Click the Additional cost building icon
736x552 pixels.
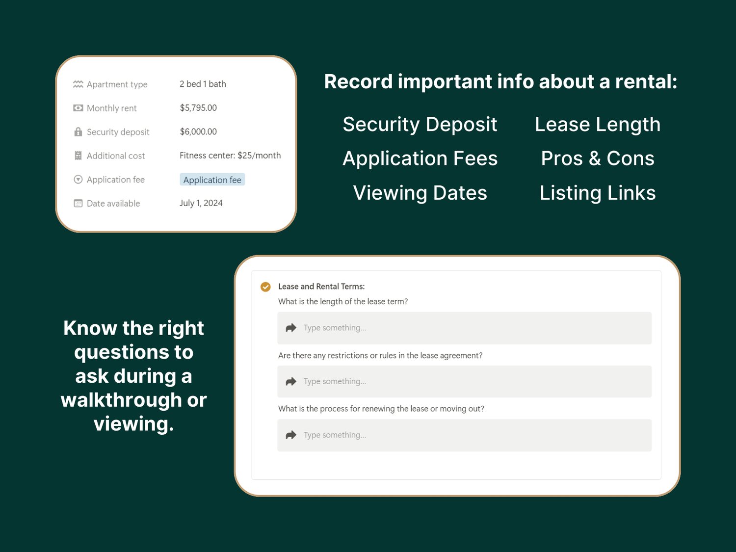point(78,156)
